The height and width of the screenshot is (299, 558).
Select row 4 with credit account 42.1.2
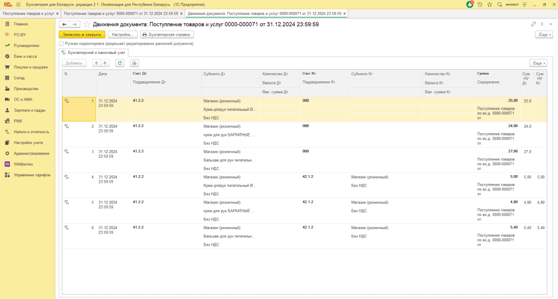(307, 177)
